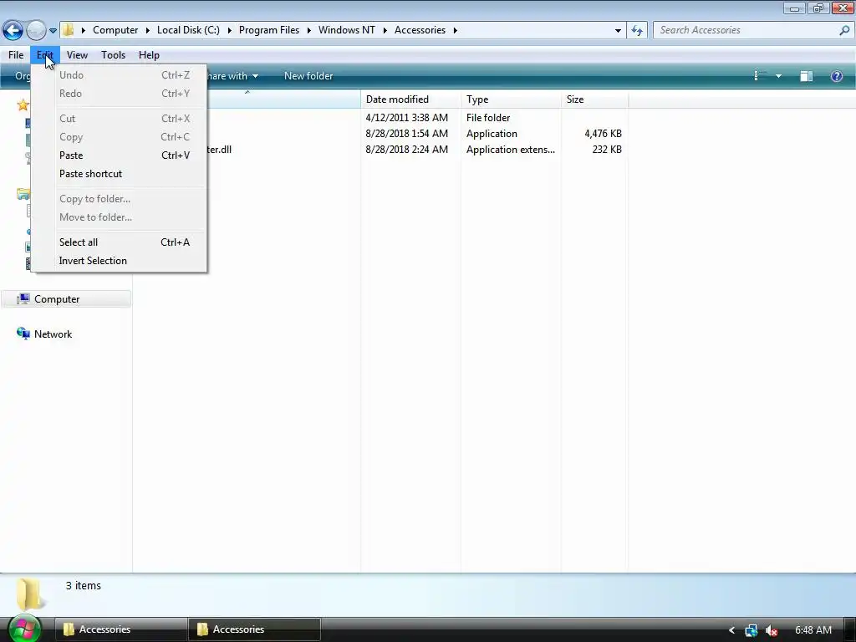Open the recent pages dropdown arrow

(x=53, y=31)
